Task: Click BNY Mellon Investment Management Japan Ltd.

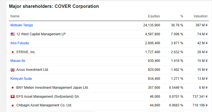Action: pos(52,88)
